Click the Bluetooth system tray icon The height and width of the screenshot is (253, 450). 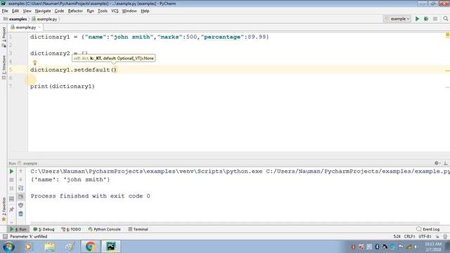[x=377, y=247]
